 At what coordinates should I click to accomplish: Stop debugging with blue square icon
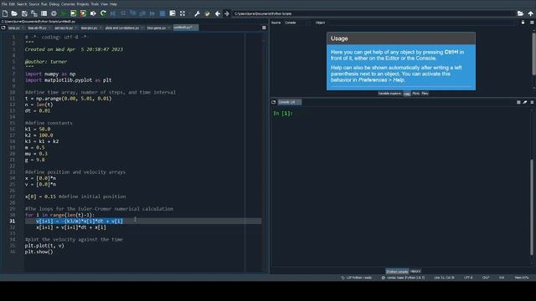(x=162, y=13)
